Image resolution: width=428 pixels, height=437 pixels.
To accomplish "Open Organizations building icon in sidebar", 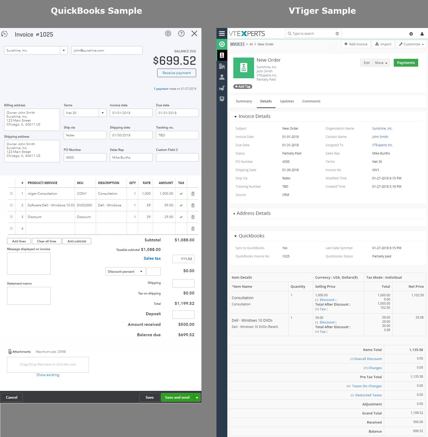I will [222, 66].
